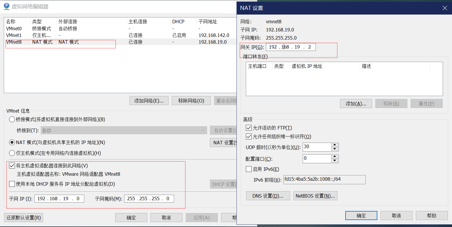Click DHCP 设置 button
The width and height of the screenshot is (452, 227).
(223, 184)
